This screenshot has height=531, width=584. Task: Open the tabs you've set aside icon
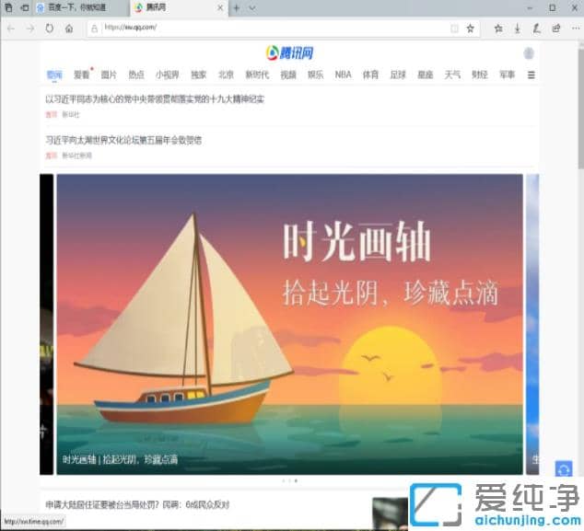[8, 7]
